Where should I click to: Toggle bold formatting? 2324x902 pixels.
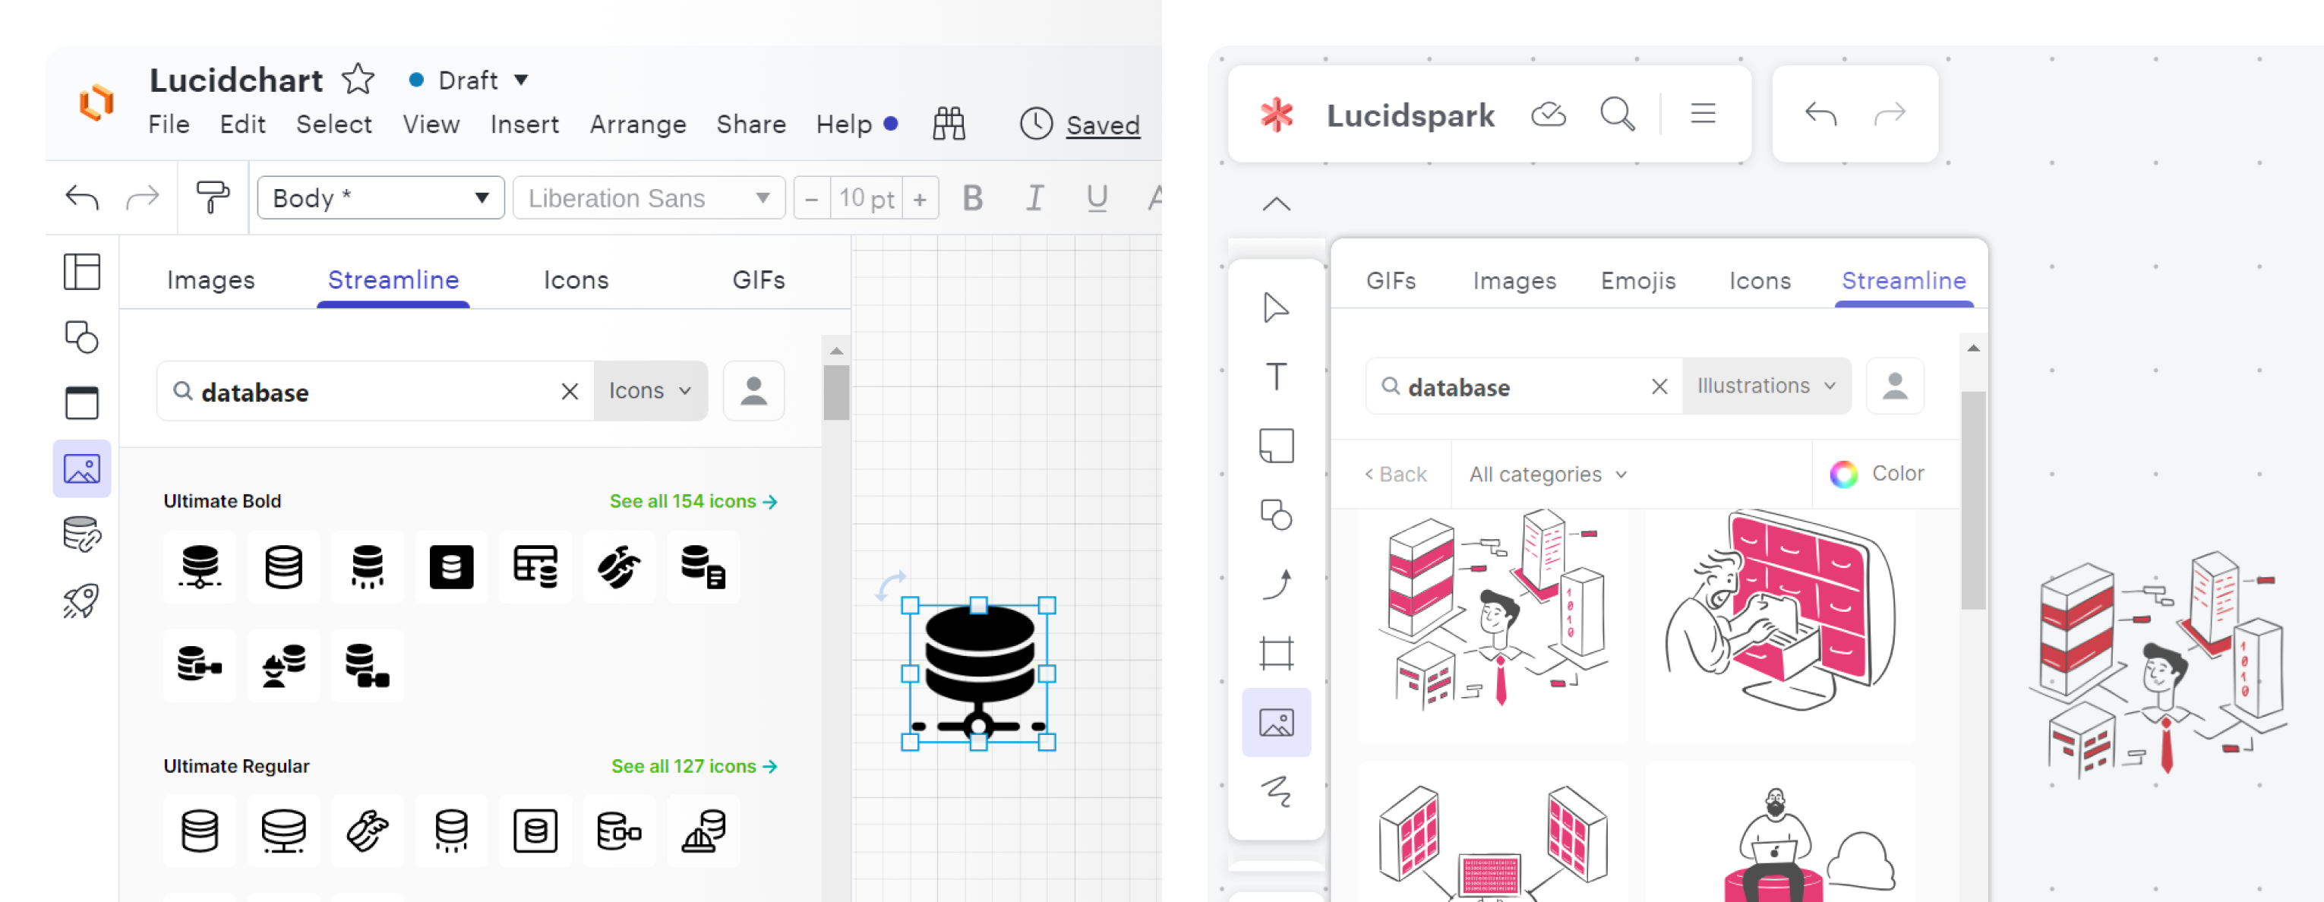973,197
